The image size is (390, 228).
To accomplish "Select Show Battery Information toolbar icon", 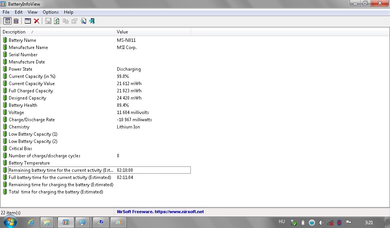I will 8,21.
